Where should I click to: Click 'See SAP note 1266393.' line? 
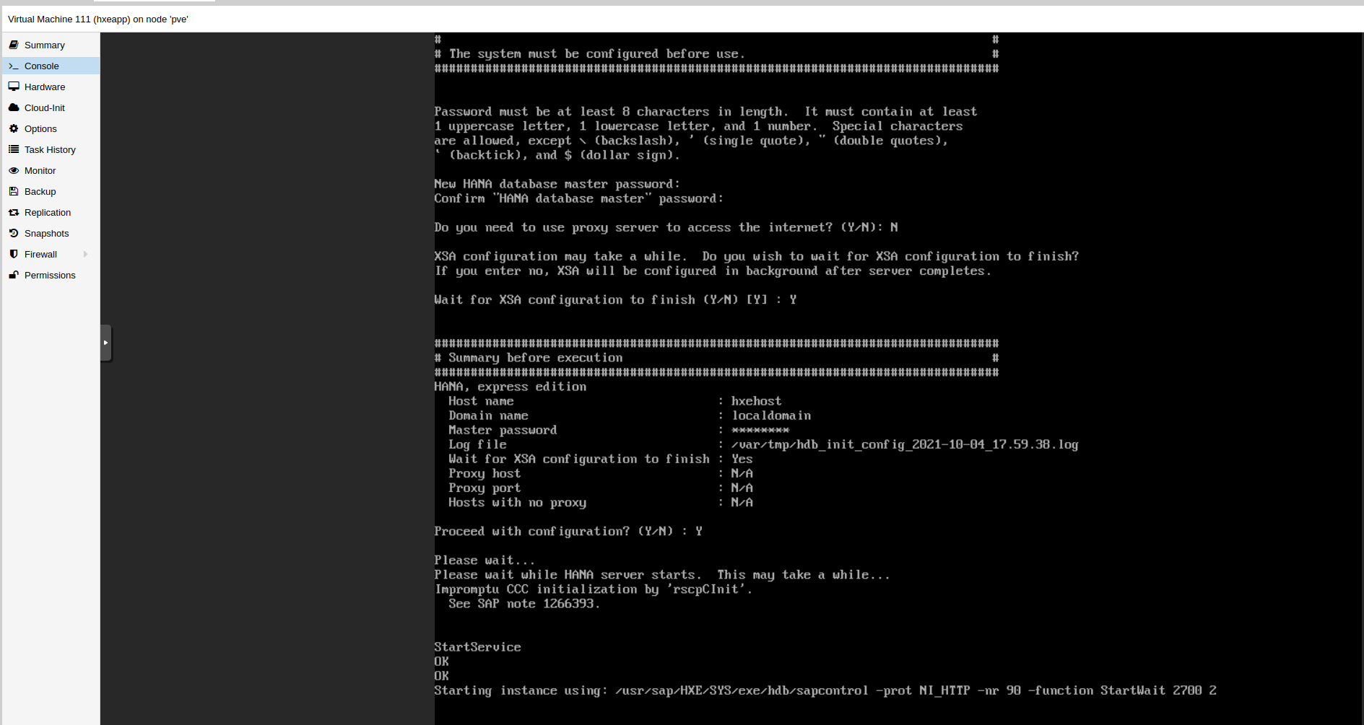tap(524, 604)
